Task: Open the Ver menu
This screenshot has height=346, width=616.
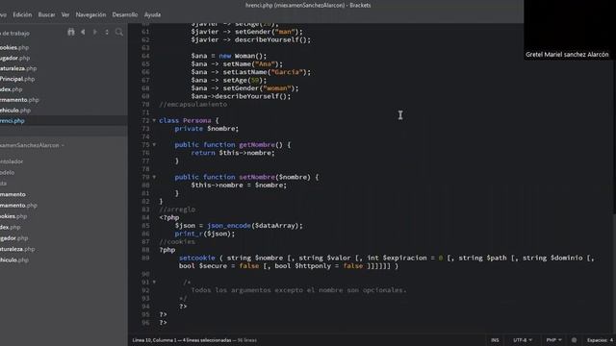Action: (x=65, y=14)
